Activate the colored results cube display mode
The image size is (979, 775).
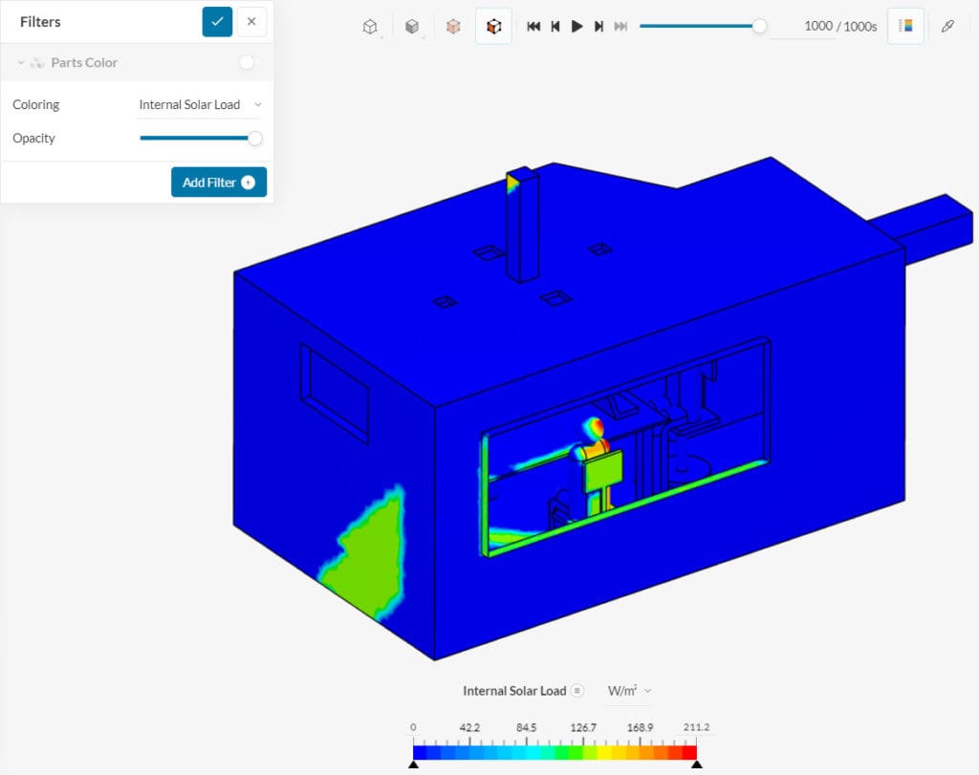click(493, 26)
